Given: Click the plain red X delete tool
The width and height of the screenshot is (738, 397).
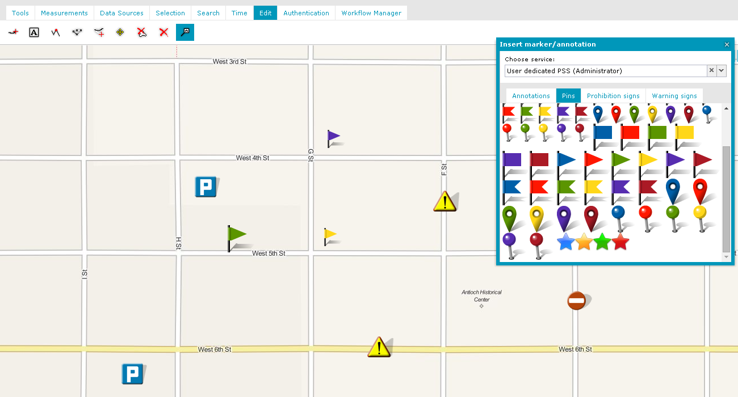Looking at the screenshot, I should 163,33.
